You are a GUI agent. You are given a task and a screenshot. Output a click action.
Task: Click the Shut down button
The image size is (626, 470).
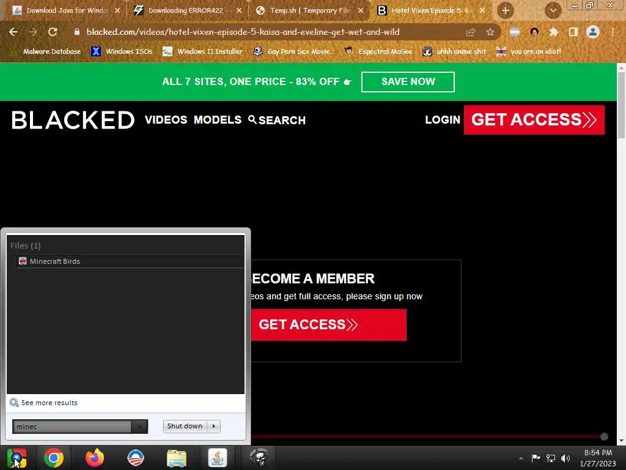[185, 427]
